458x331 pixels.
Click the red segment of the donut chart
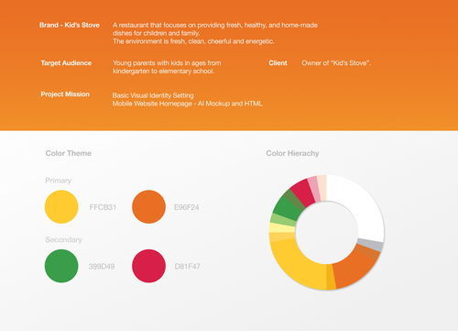(304, 192)
